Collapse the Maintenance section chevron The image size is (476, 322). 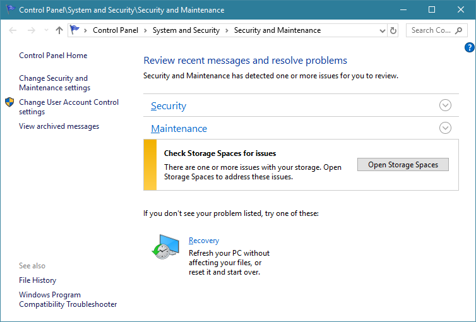click(445, 128)
